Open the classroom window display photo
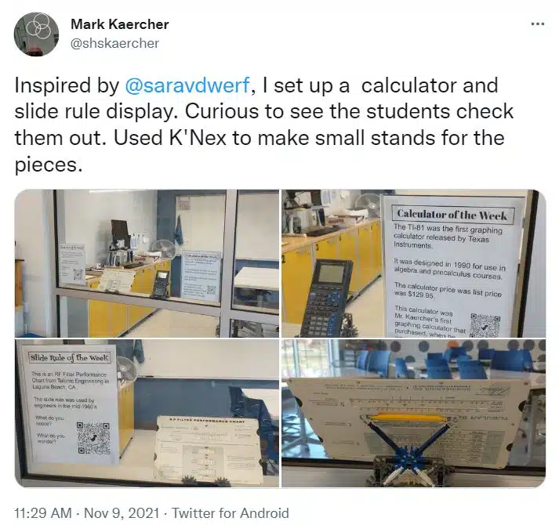Viewport: 559px width, 525px height. pyautogui.click(x=147, y=263)
